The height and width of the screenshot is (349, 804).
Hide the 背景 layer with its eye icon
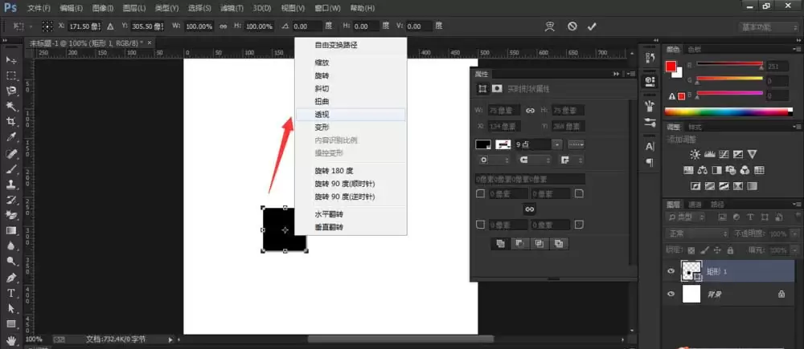(671, 294)
